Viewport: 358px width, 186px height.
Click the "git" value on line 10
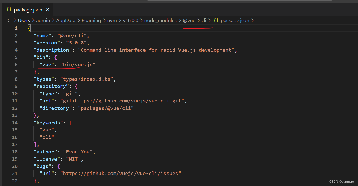click(x=70, y=94)
